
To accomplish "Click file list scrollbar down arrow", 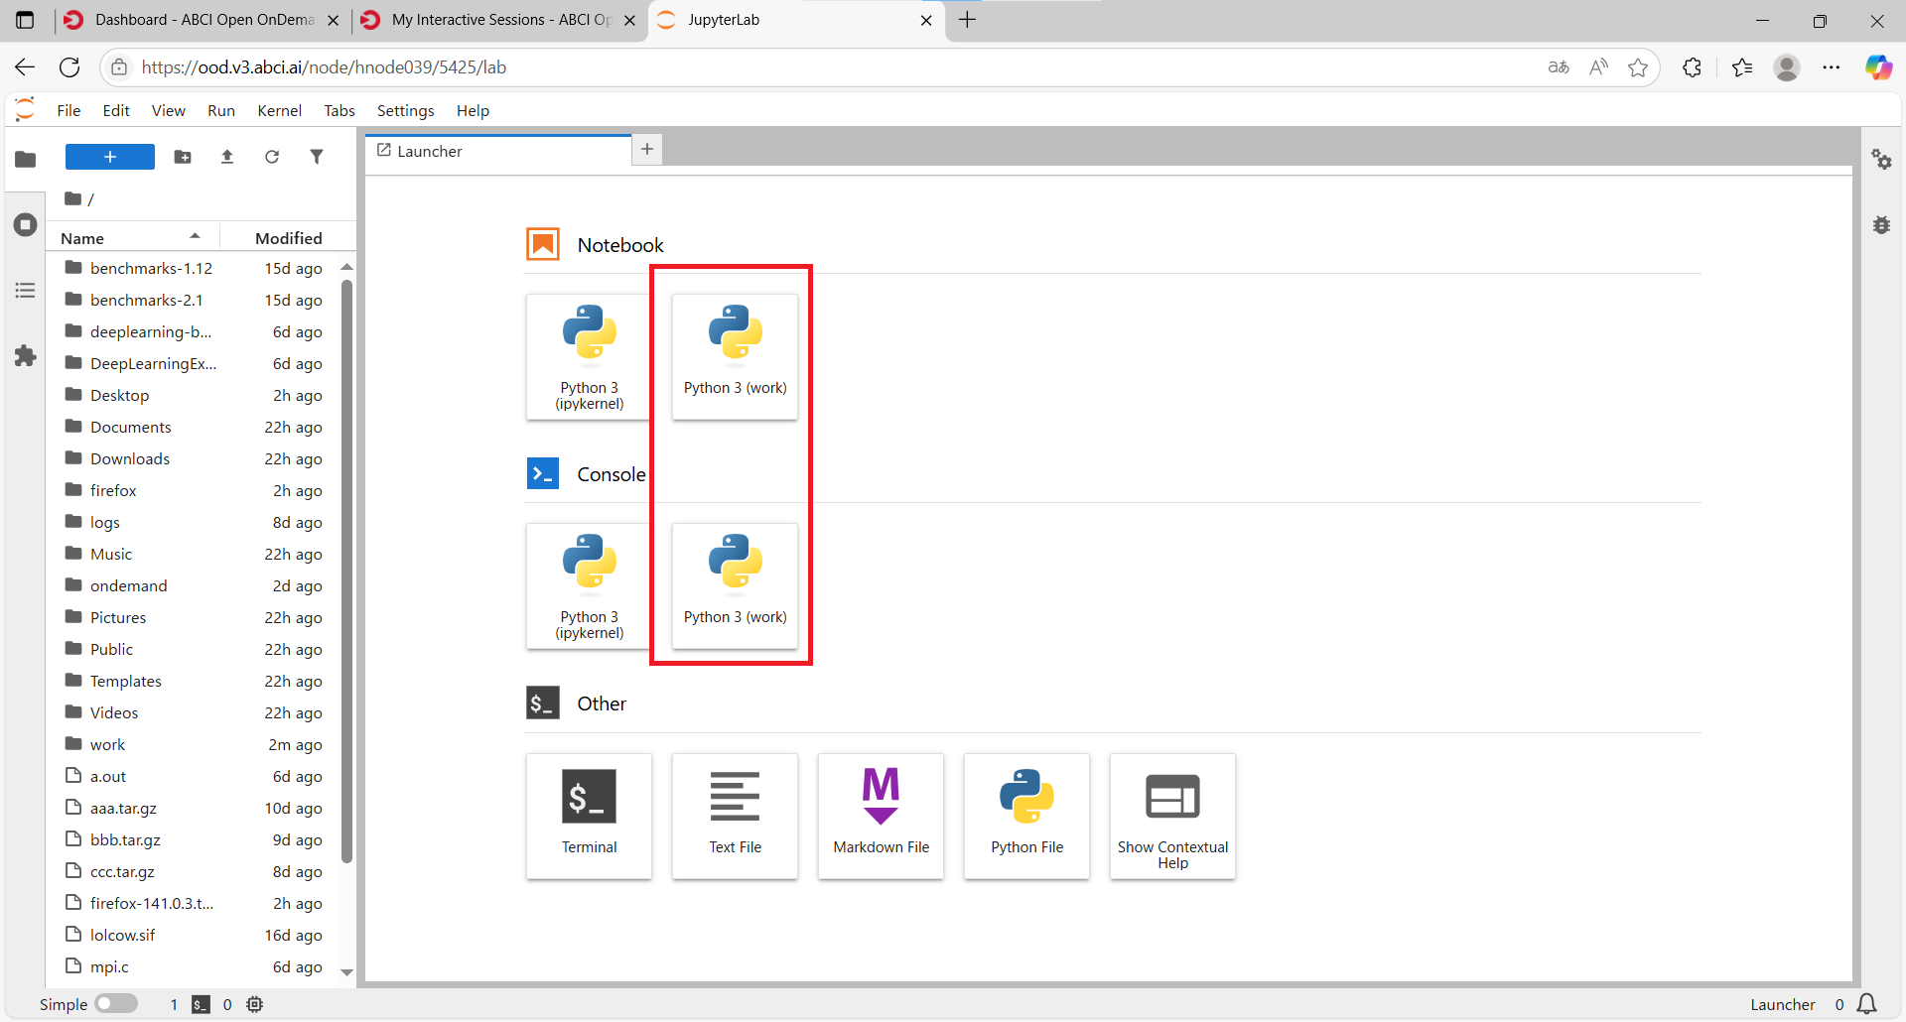I will [x=346, y=972].
